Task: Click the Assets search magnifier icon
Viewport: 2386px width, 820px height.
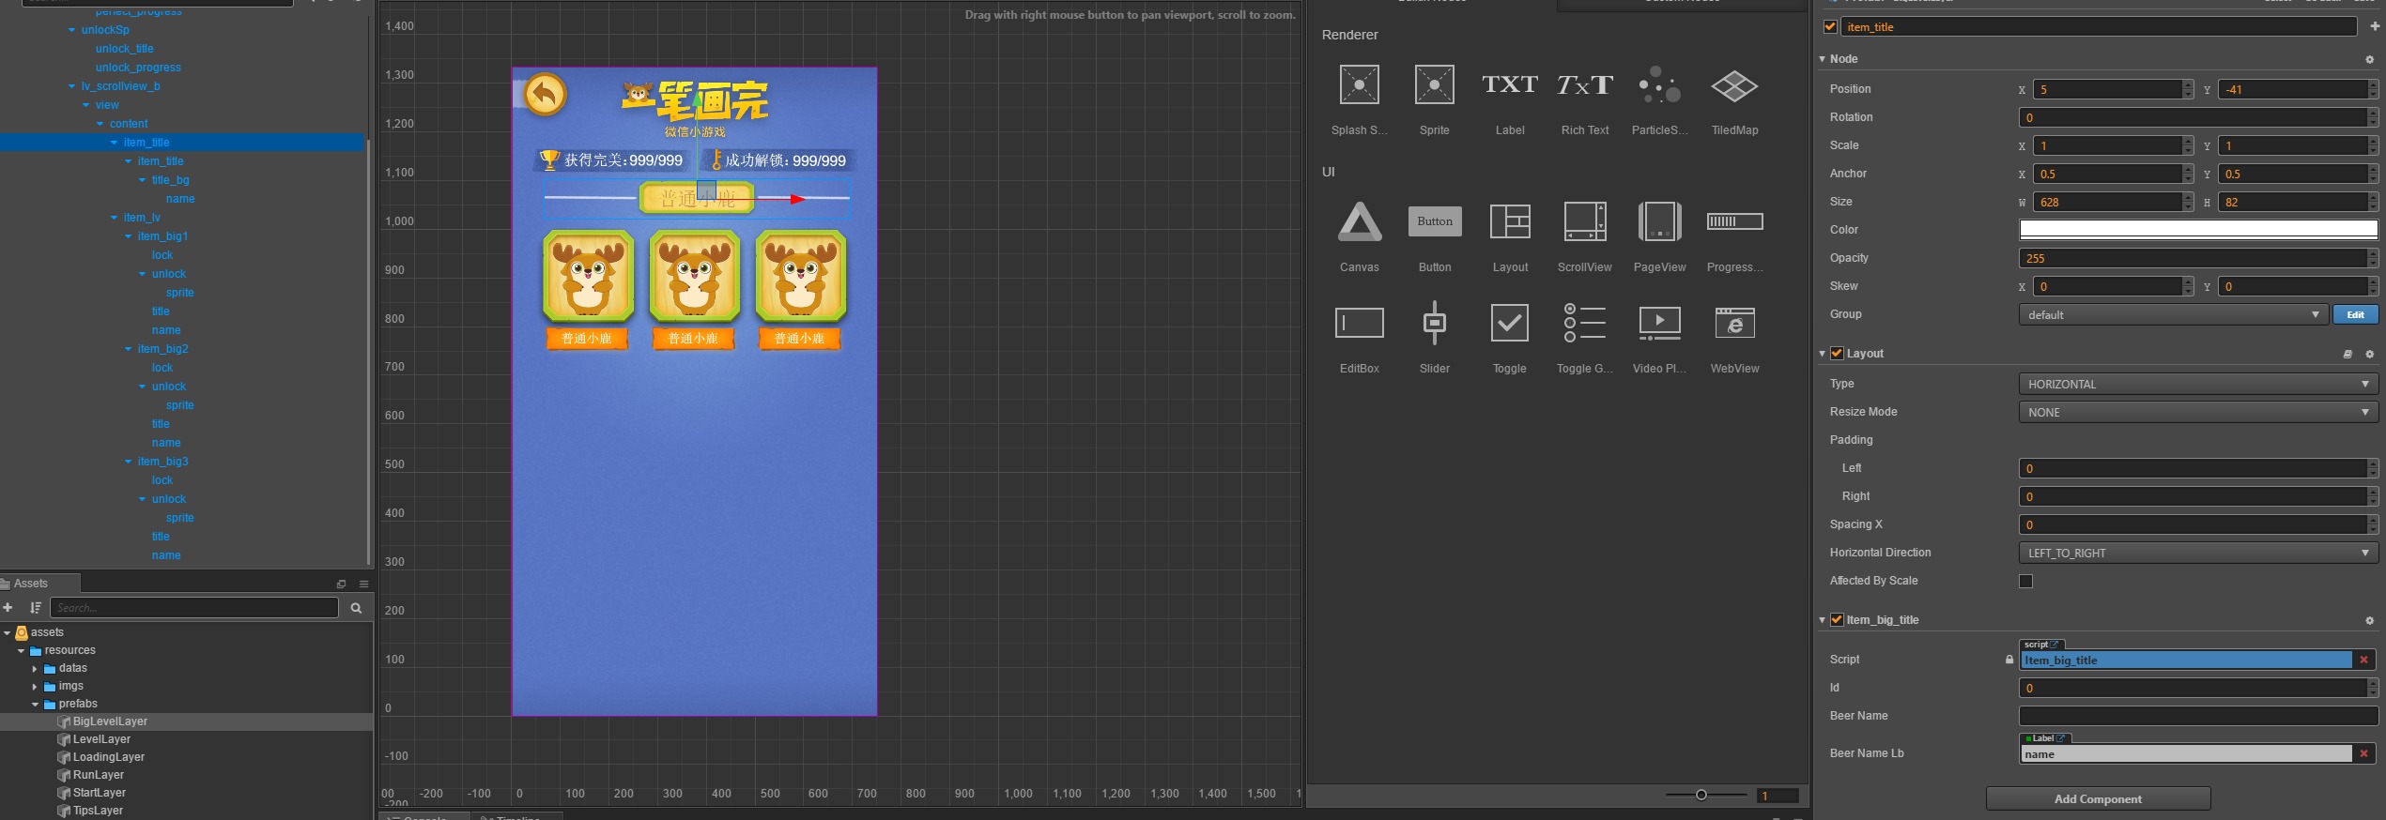Action: pos(356,608)
